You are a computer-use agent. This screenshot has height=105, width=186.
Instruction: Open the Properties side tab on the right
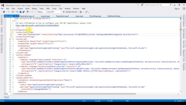coord(184,67)
